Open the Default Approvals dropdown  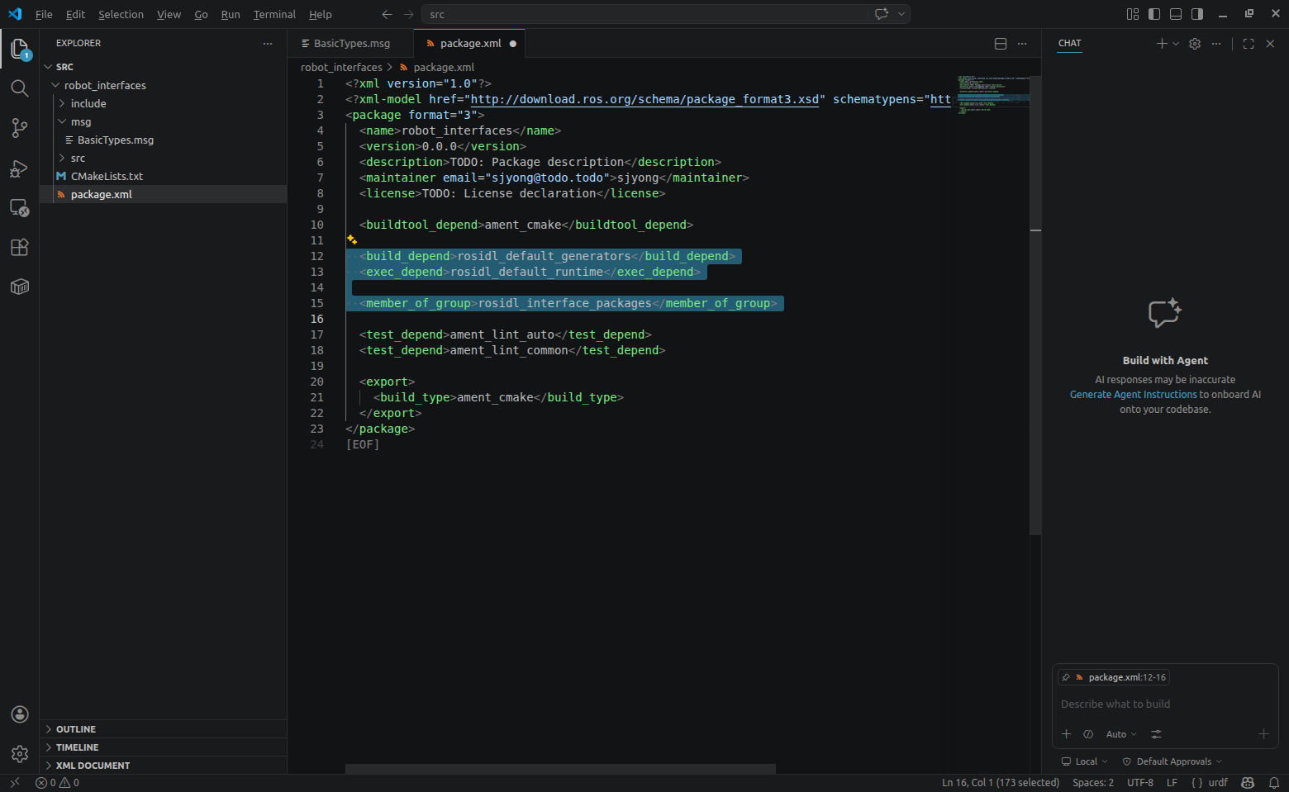tap(1172, 761)
